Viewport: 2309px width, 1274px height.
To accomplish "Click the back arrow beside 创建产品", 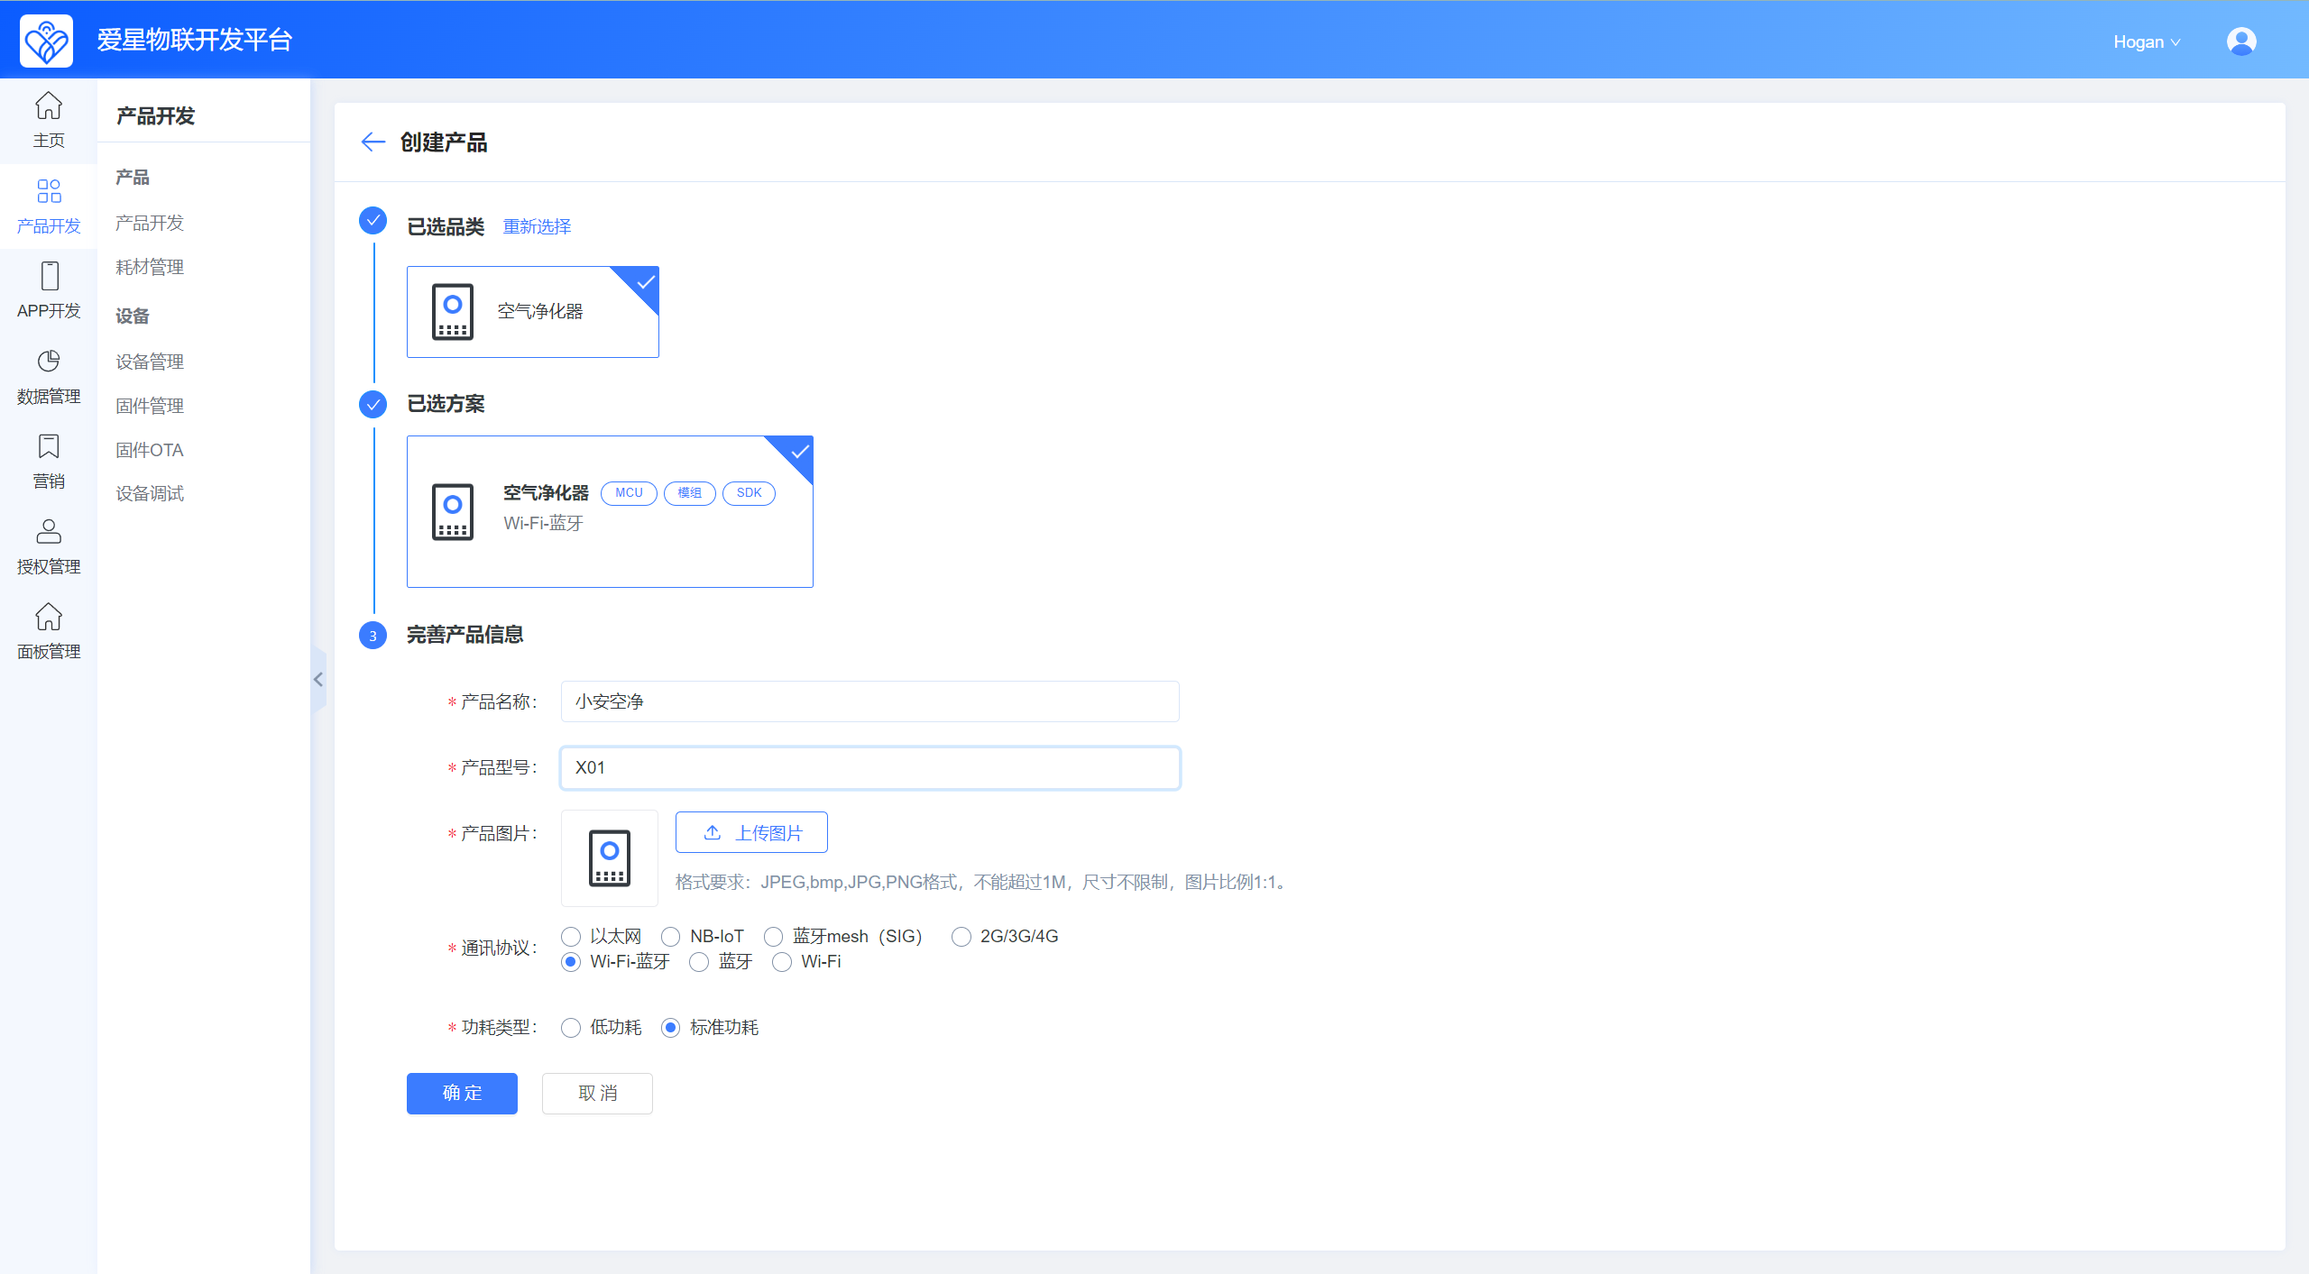I will [373, 142].
